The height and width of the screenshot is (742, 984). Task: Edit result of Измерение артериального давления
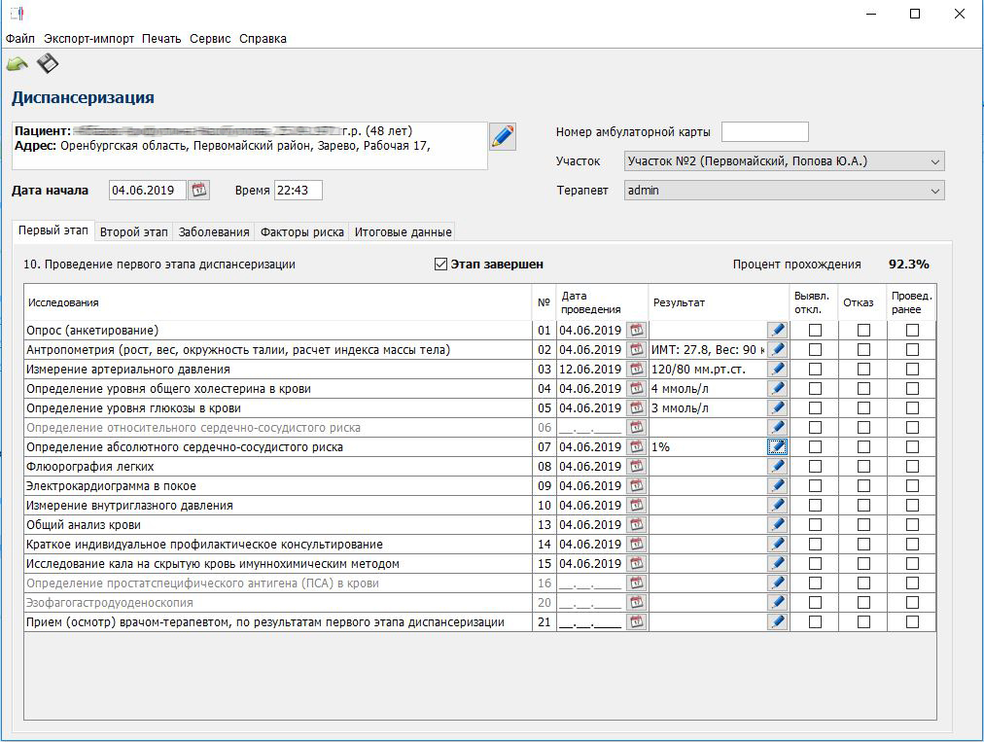[x=777, y=370]
